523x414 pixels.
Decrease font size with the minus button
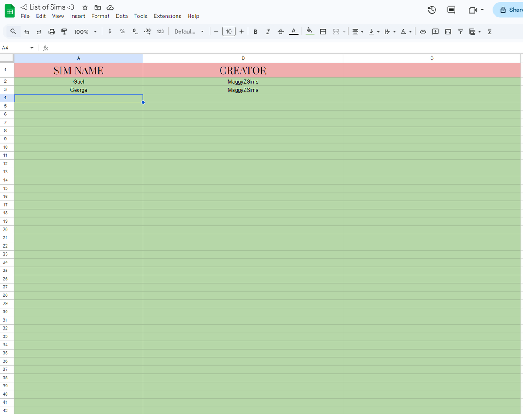coord(216,31)
